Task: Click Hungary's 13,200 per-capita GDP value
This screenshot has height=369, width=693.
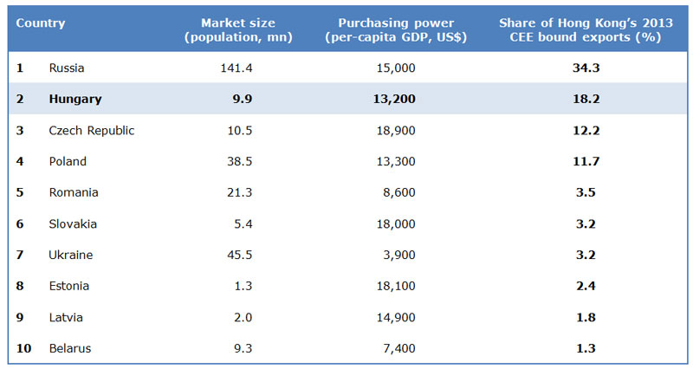Action: (394, 99)
